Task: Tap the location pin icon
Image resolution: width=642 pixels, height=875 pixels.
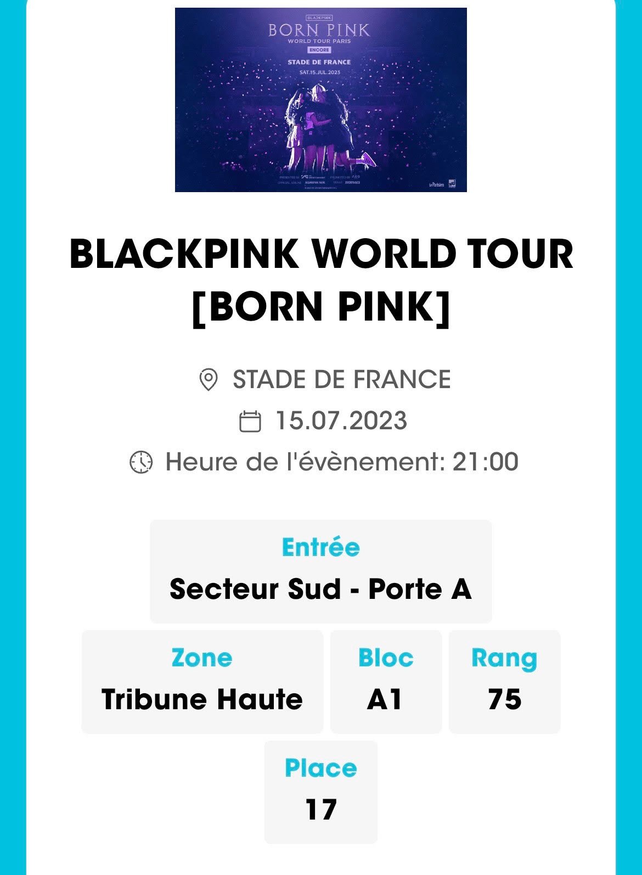Action: pos(208,379)
